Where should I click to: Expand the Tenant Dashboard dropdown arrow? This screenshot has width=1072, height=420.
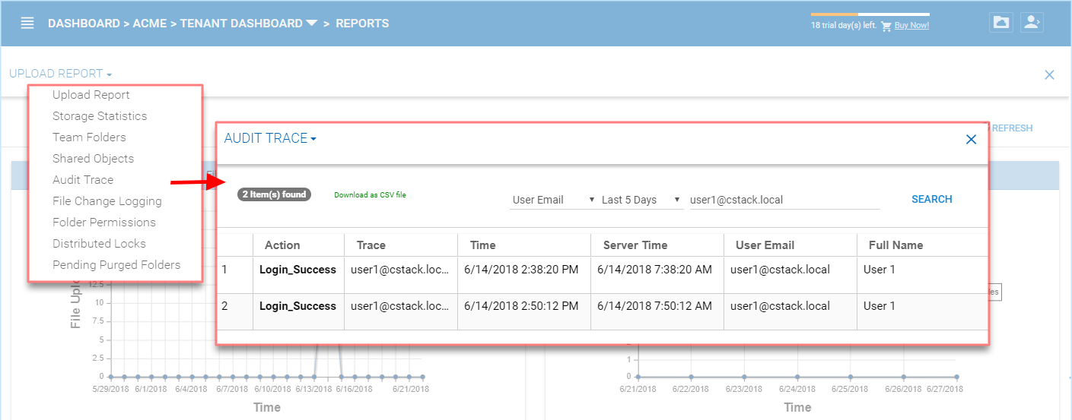pos(311,24)
